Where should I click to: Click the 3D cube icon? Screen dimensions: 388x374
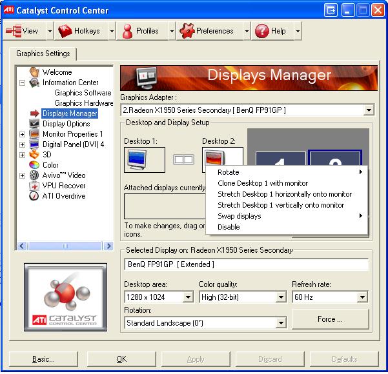coord(34,155)
